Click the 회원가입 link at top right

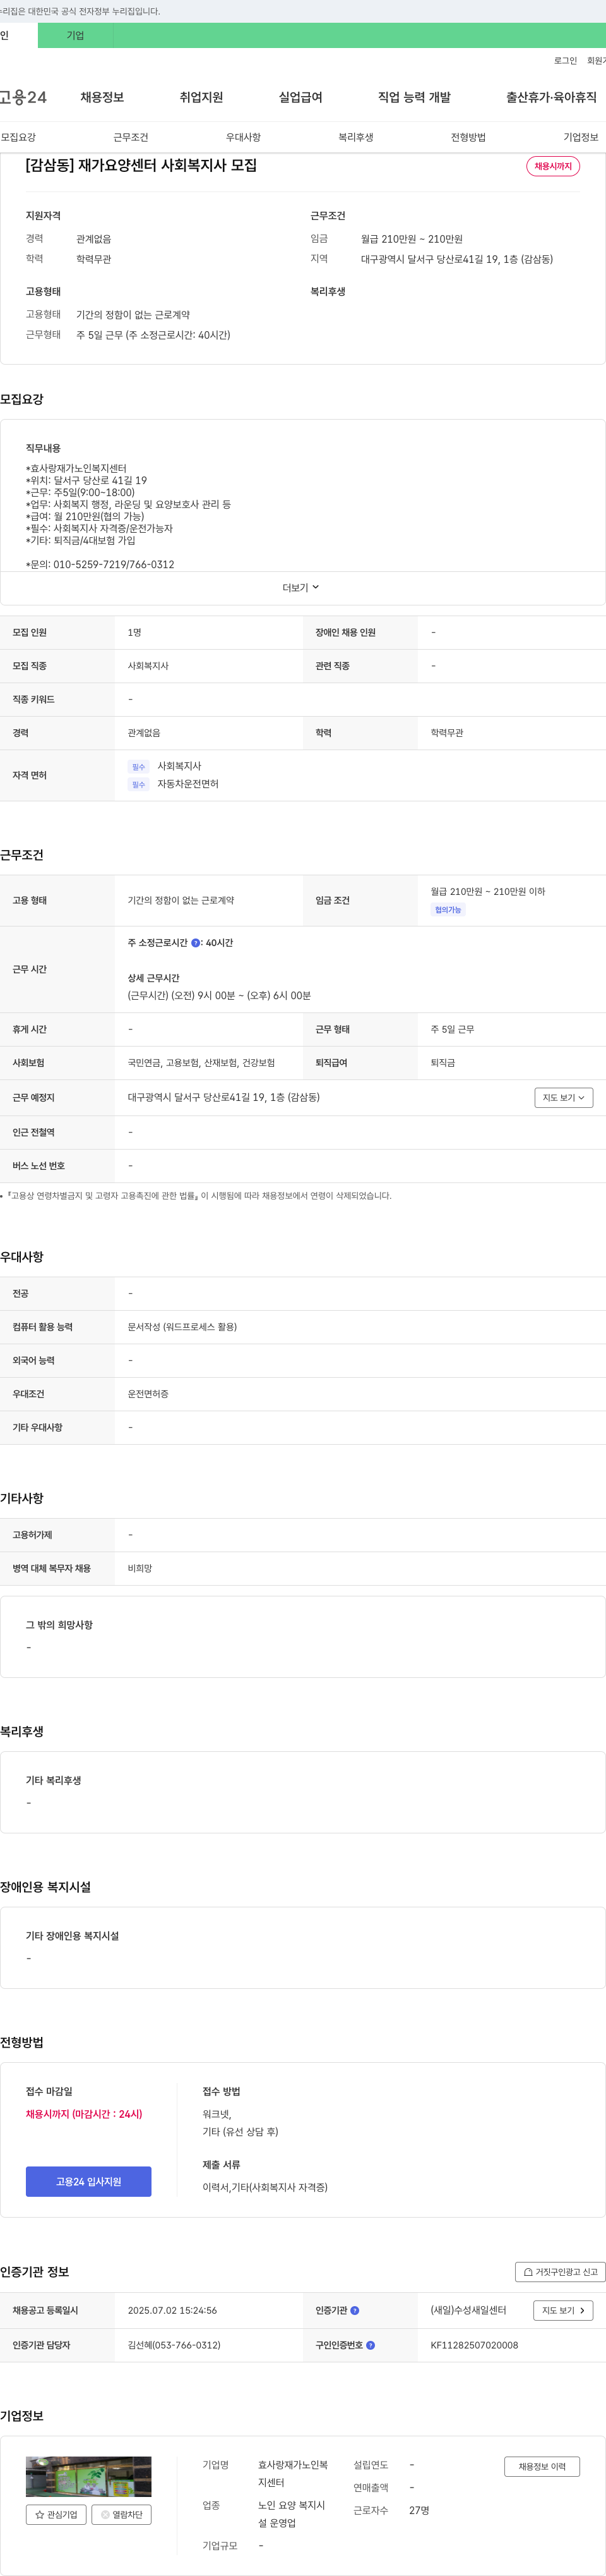click(597, 61)
